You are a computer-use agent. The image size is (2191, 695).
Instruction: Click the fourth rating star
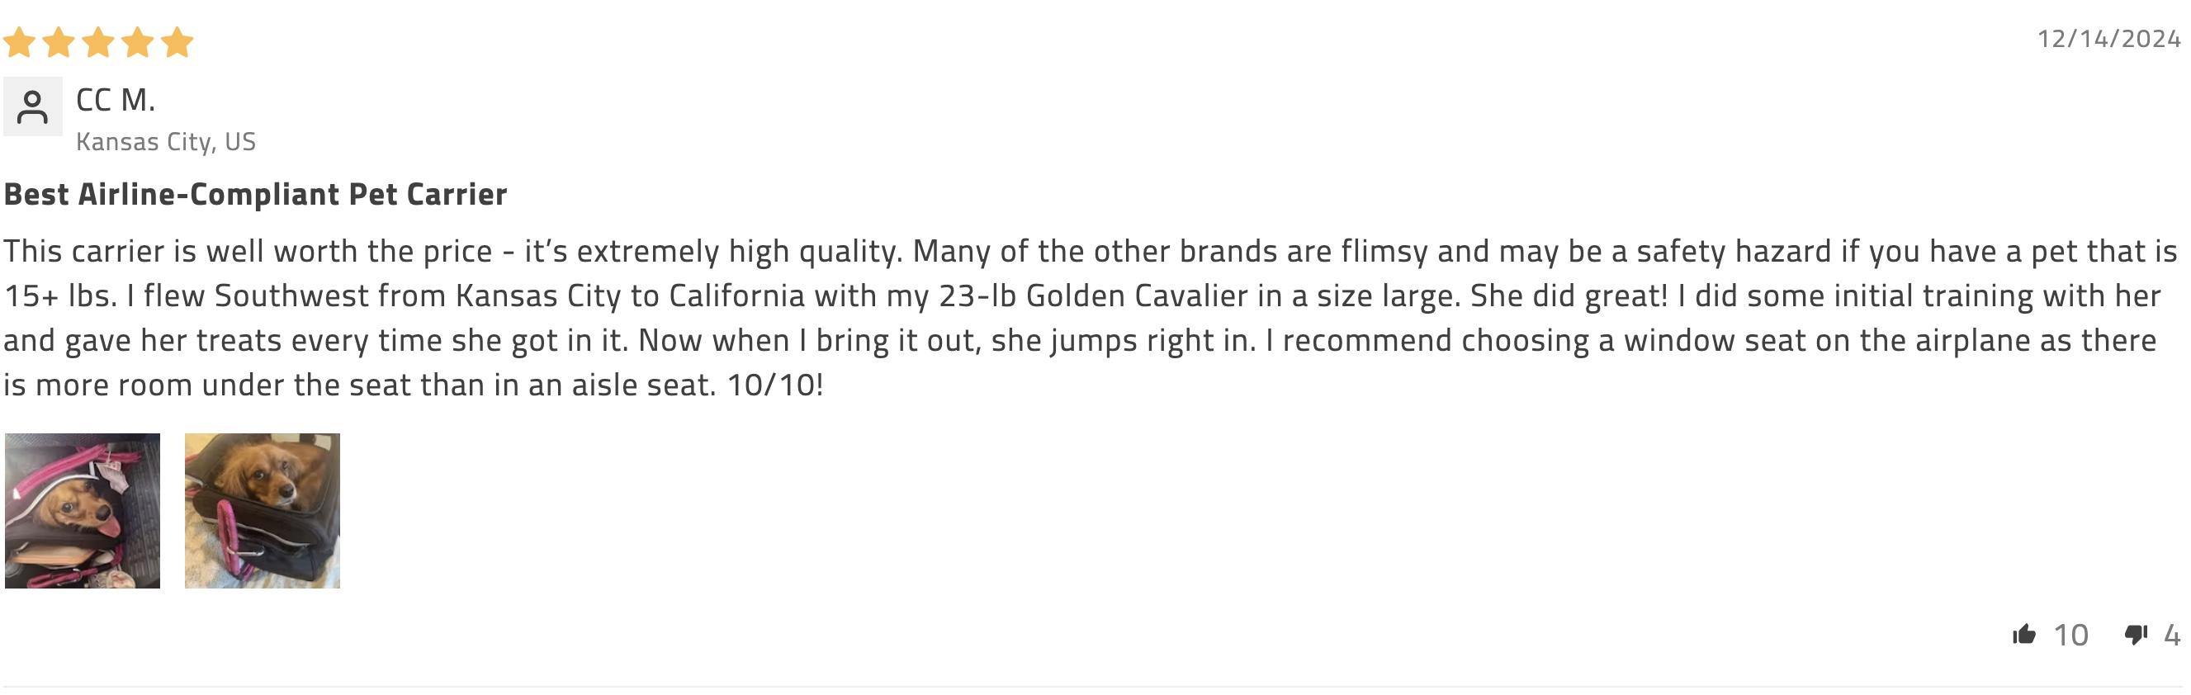click(x=138, y=41)
